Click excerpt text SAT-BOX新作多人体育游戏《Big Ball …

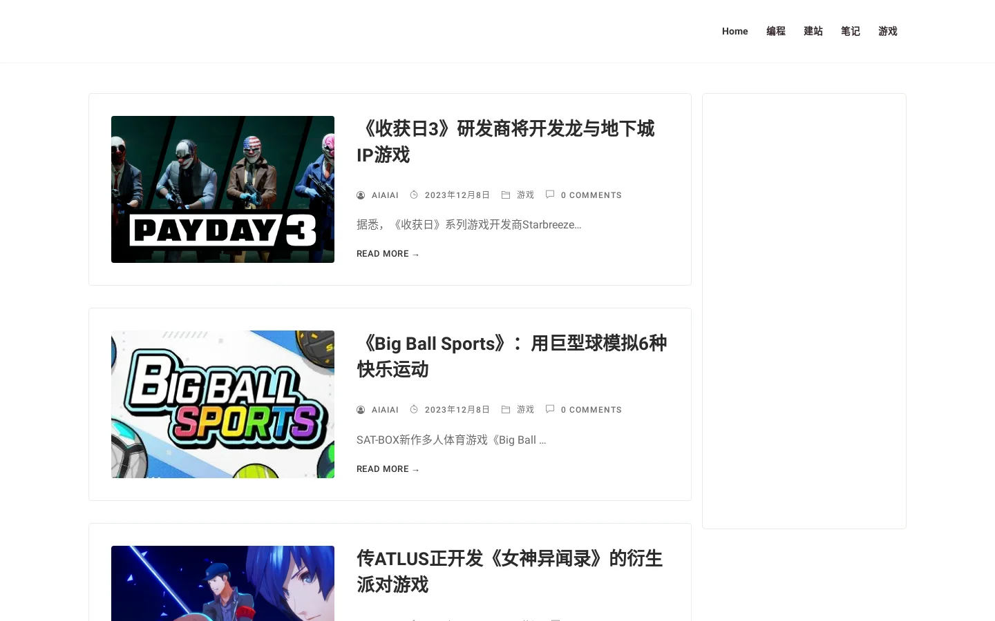click(451, 440)
